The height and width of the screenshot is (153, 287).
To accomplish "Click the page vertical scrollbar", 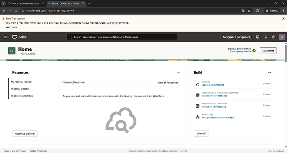I will point(286,53).
